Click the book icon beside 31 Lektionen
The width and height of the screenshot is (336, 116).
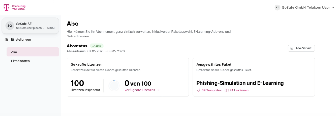(x=226, y=90)
